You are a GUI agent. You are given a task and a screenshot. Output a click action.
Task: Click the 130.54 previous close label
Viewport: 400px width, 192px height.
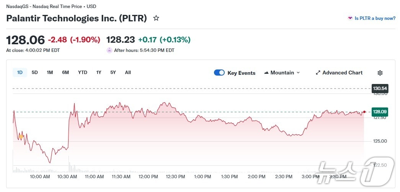[x=380, y=89]
